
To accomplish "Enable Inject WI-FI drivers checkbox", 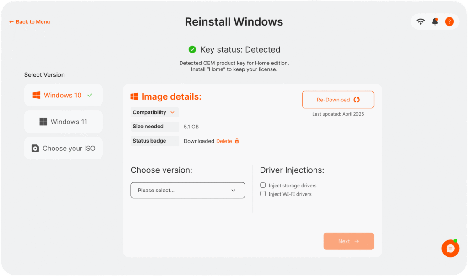I will [263, 194].
